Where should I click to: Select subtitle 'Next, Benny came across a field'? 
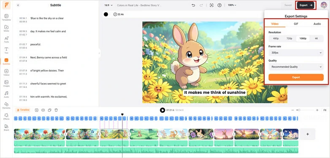coord(49,57)
